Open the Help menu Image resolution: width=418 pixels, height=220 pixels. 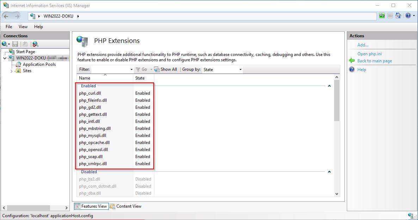(x=38, y=27)
